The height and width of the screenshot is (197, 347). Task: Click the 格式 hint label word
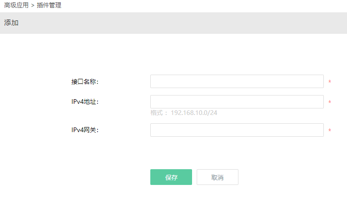tap(157, 113)
